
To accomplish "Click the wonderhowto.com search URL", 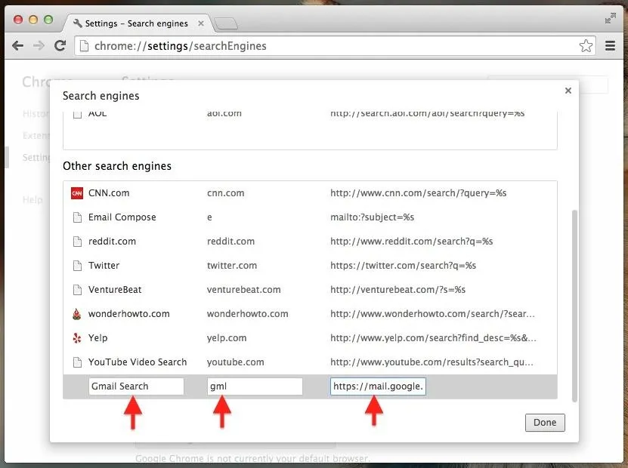I will click(432, 314).
